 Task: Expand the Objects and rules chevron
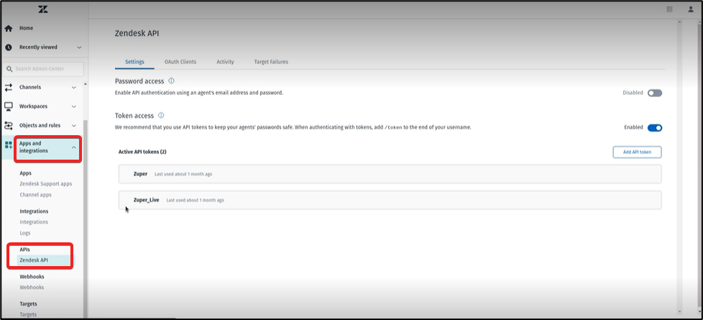pos(74,126)
